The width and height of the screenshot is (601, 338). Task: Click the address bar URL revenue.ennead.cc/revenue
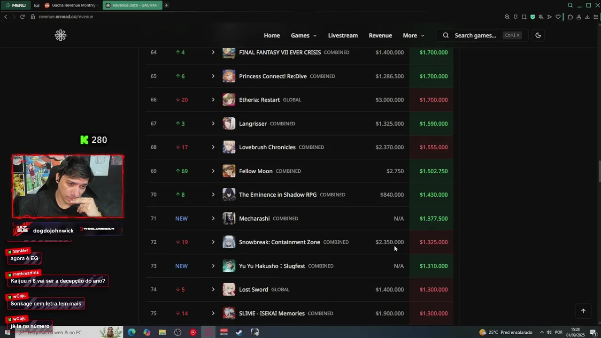pyautogui.click(x=66, y=16)
